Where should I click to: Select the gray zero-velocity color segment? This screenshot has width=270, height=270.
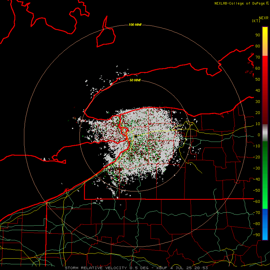[x=265, y=133]
